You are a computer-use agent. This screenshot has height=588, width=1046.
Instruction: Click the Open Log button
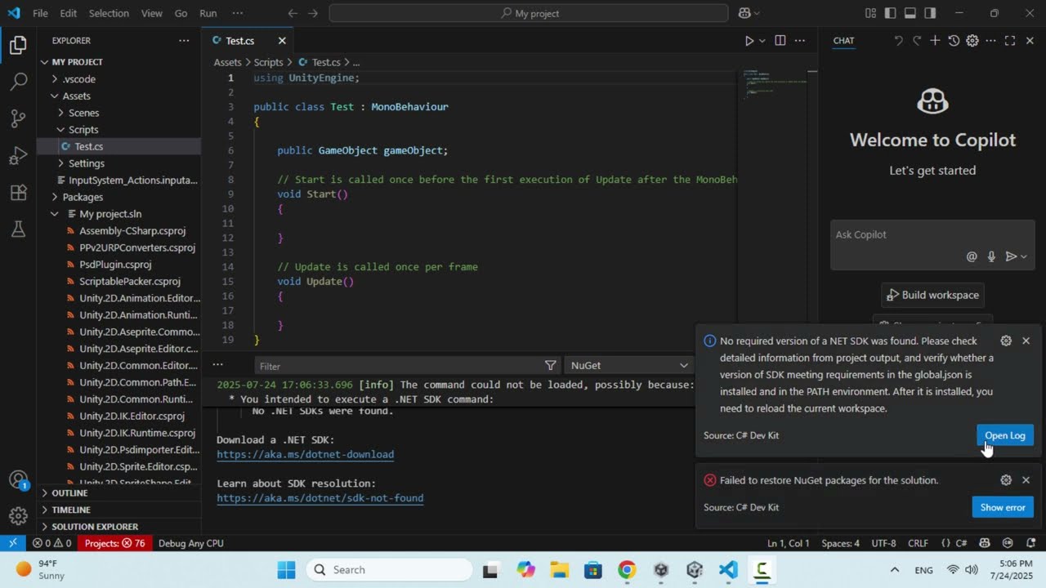coord(1004,435)
